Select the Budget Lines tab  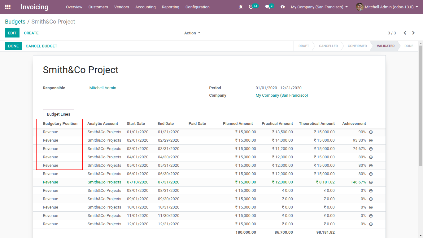point(59,114)
